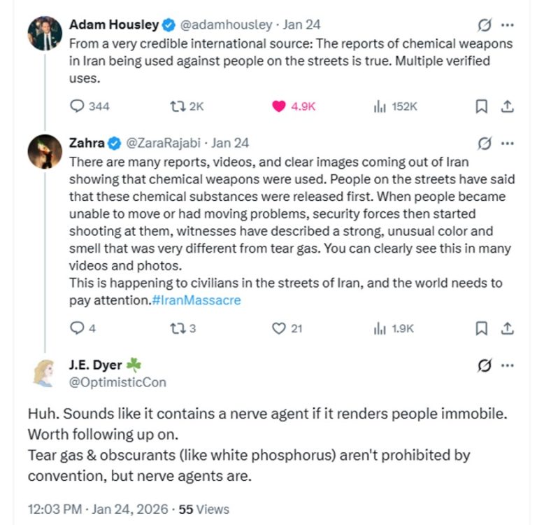Bookmark Zahra's post
The image size is (537, 525).
point(481,328)
